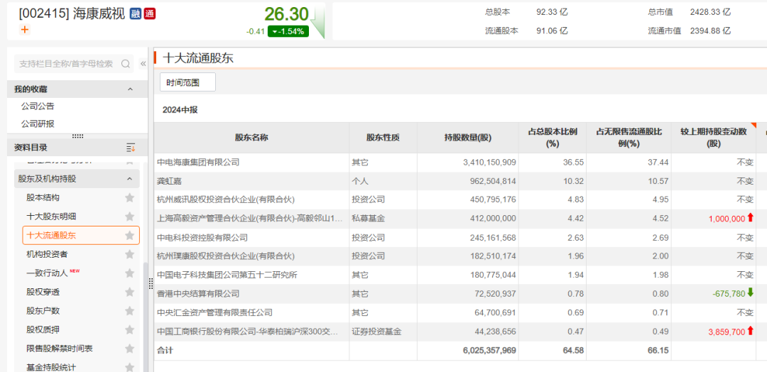Toggle favorite star for 股权质押
The width and height of the screenshot is (767, 372).
point(129,330)
